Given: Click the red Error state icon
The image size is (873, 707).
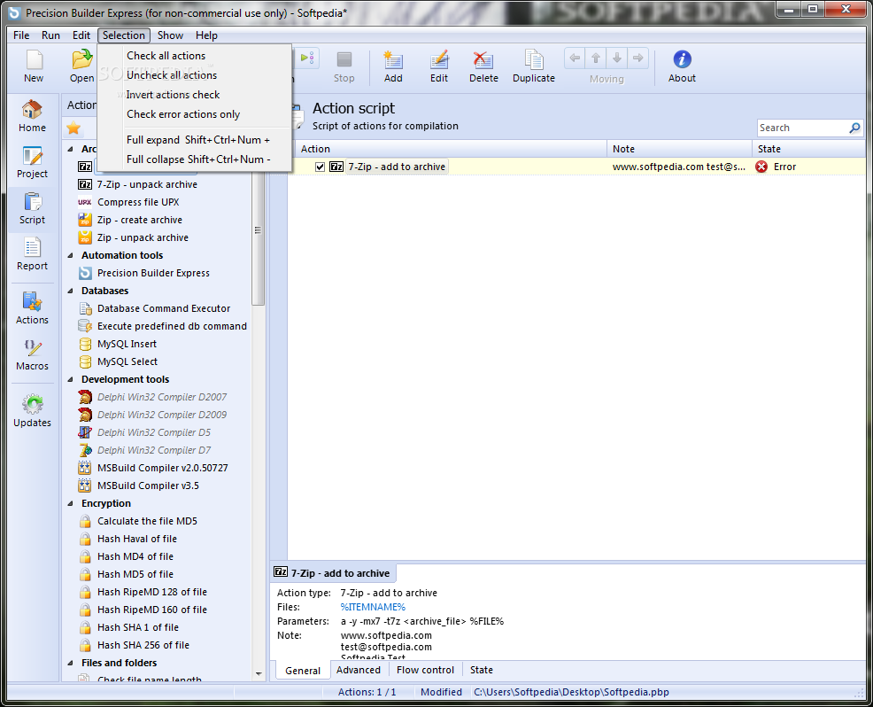Looking at the screenshot, I should [x=761, y=167].
